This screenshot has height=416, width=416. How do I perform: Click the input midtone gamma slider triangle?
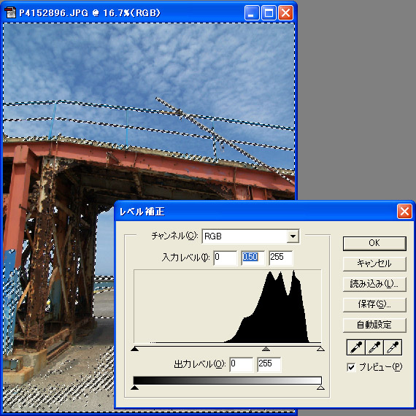point(266,349)
